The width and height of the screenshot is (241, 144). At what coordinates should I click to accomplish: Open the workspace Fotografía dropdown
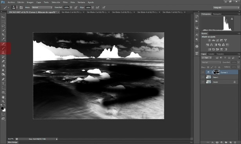(x=226, y=7)
